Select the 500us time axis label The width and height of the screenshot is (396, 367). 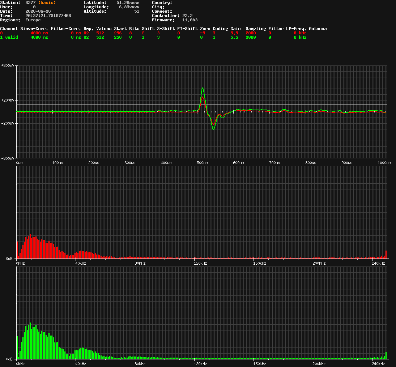point(202,163)
